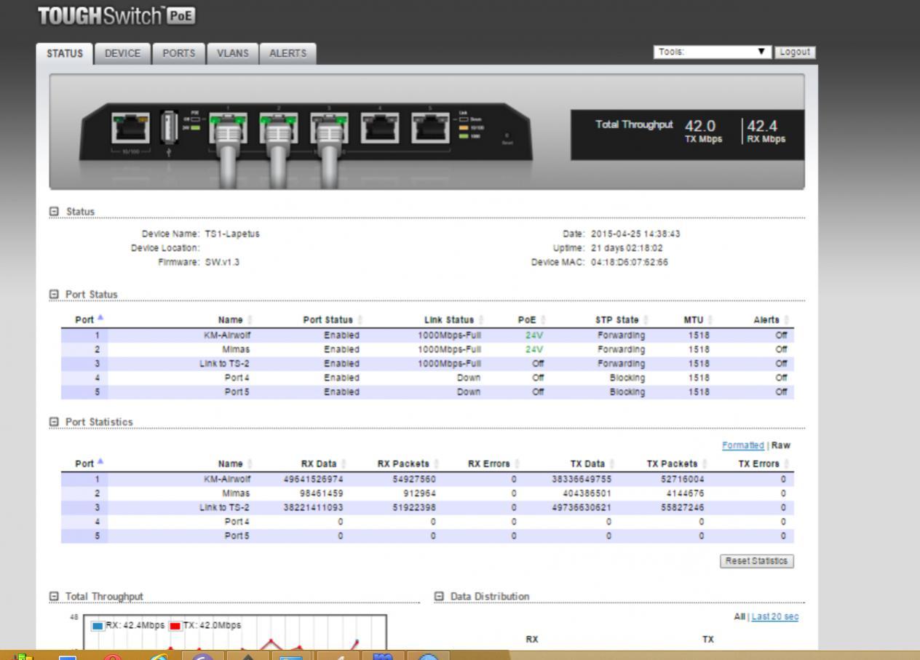The image size is (920, 660).
Task: Click empty port 5 jack on switch image
Action: pyautogui.click(x=430, y=129)
